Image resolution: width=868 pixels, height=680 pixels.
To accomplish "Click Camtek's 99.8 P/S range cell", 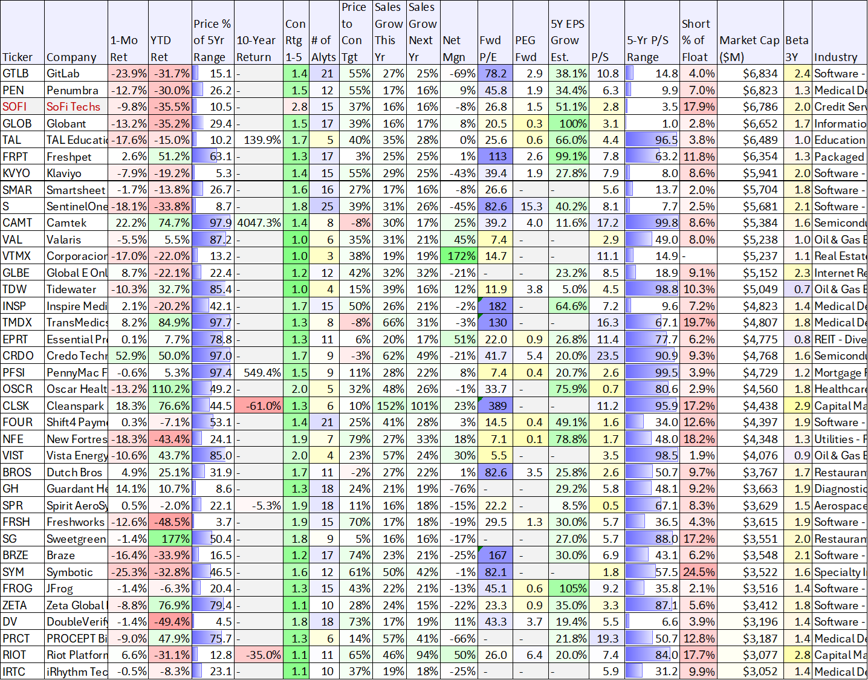I will 652,223.
